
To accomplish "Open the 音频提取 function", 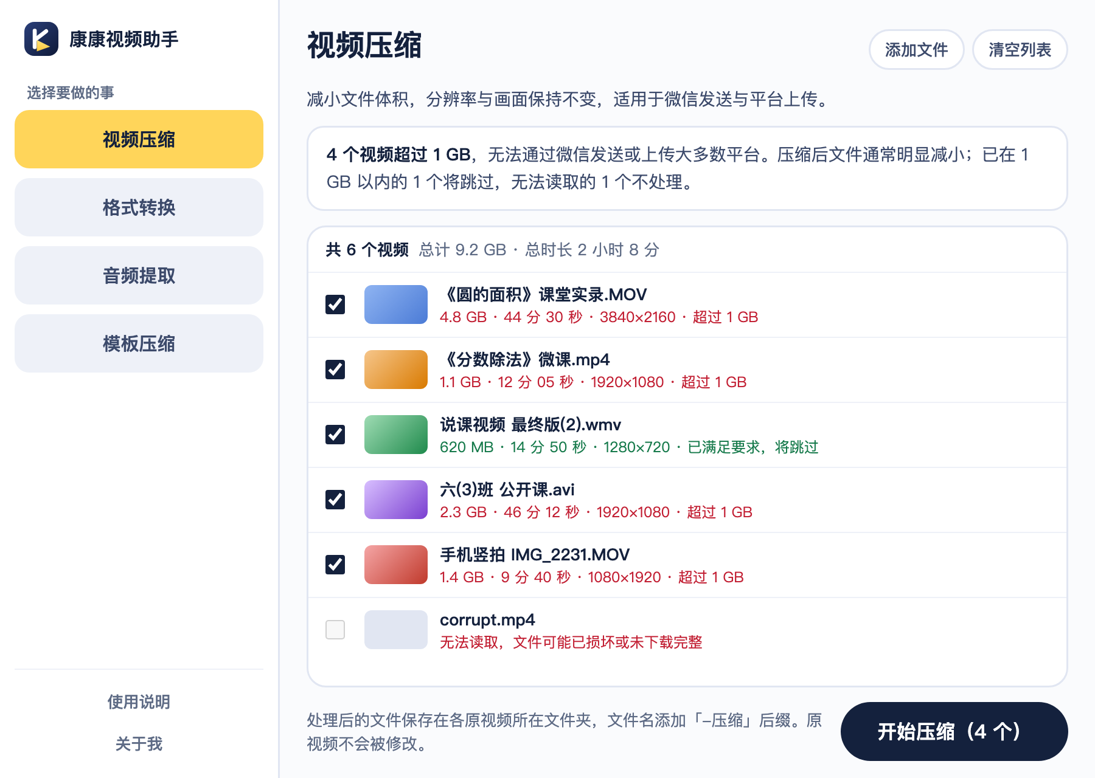I will point(139,275).
